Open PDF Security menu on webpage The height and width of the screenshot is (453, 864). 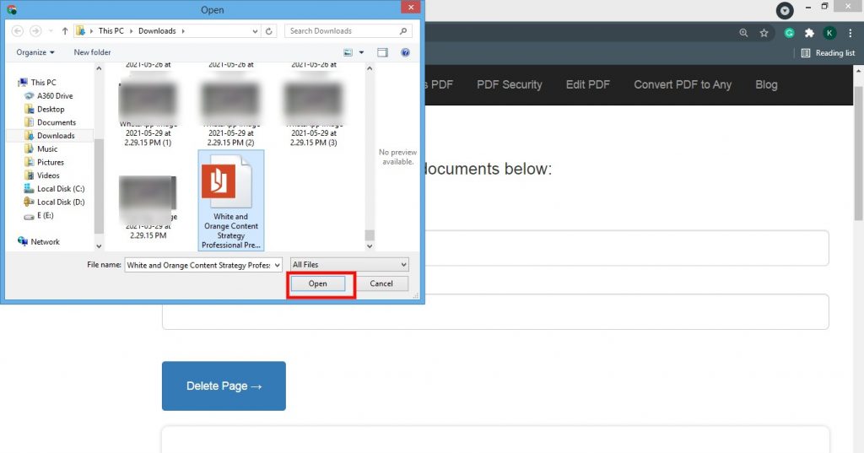click(509, 85)
